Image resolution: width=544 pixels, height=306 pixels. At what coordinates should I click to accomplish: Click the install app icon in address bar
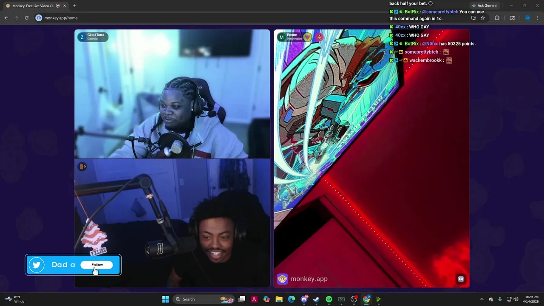tap(473, 18)
